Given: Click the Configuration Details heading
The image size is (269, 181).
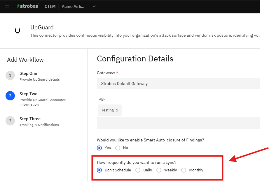Looking at the screenshot, I should tap(135, 59).
